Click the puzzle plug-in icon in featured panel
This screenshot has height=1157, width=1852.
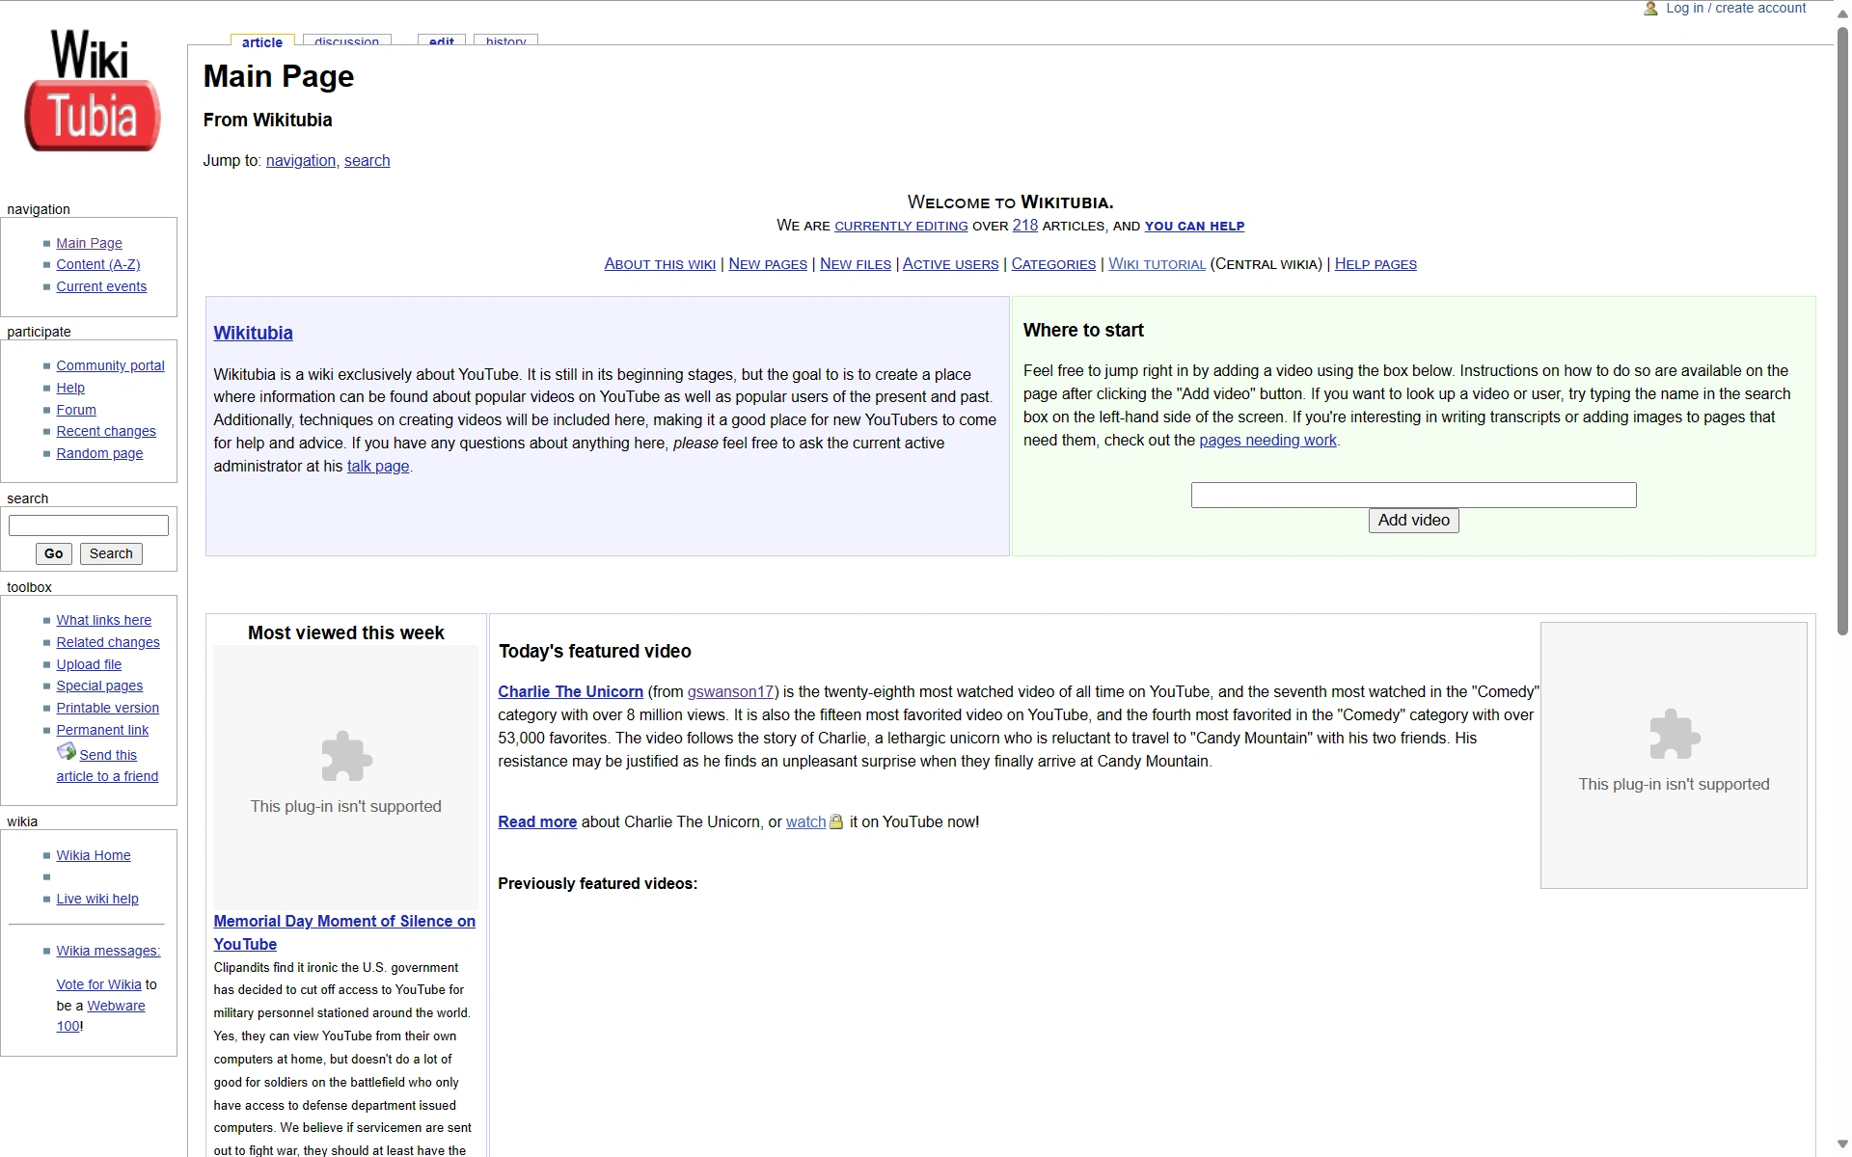click(1674, 735)
